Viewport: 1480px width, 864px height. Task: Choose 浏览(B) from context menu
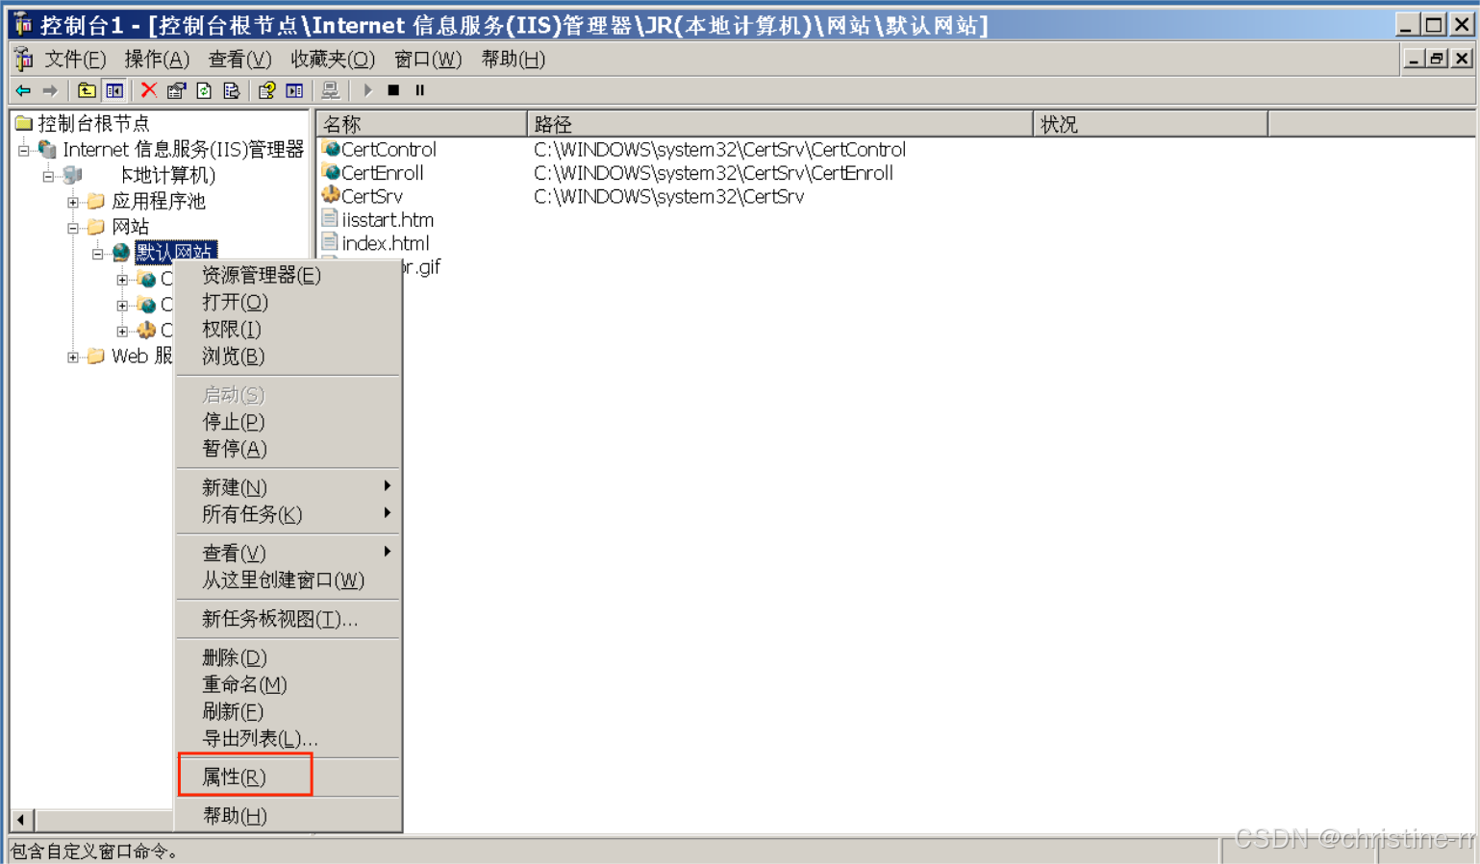point(288,357)
